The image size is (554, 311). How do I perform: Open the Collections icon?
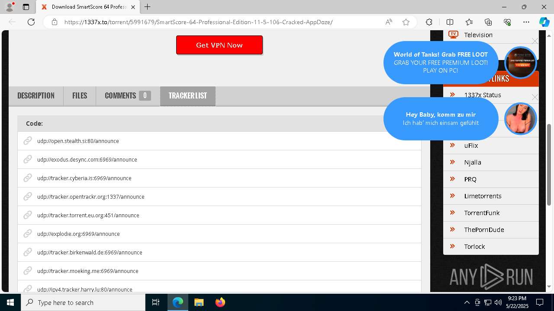(488, 22)
